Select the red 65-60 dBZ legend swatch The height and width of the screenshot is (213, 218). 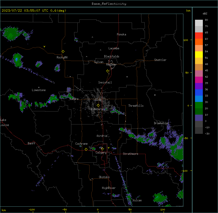[x=199, y=36]
